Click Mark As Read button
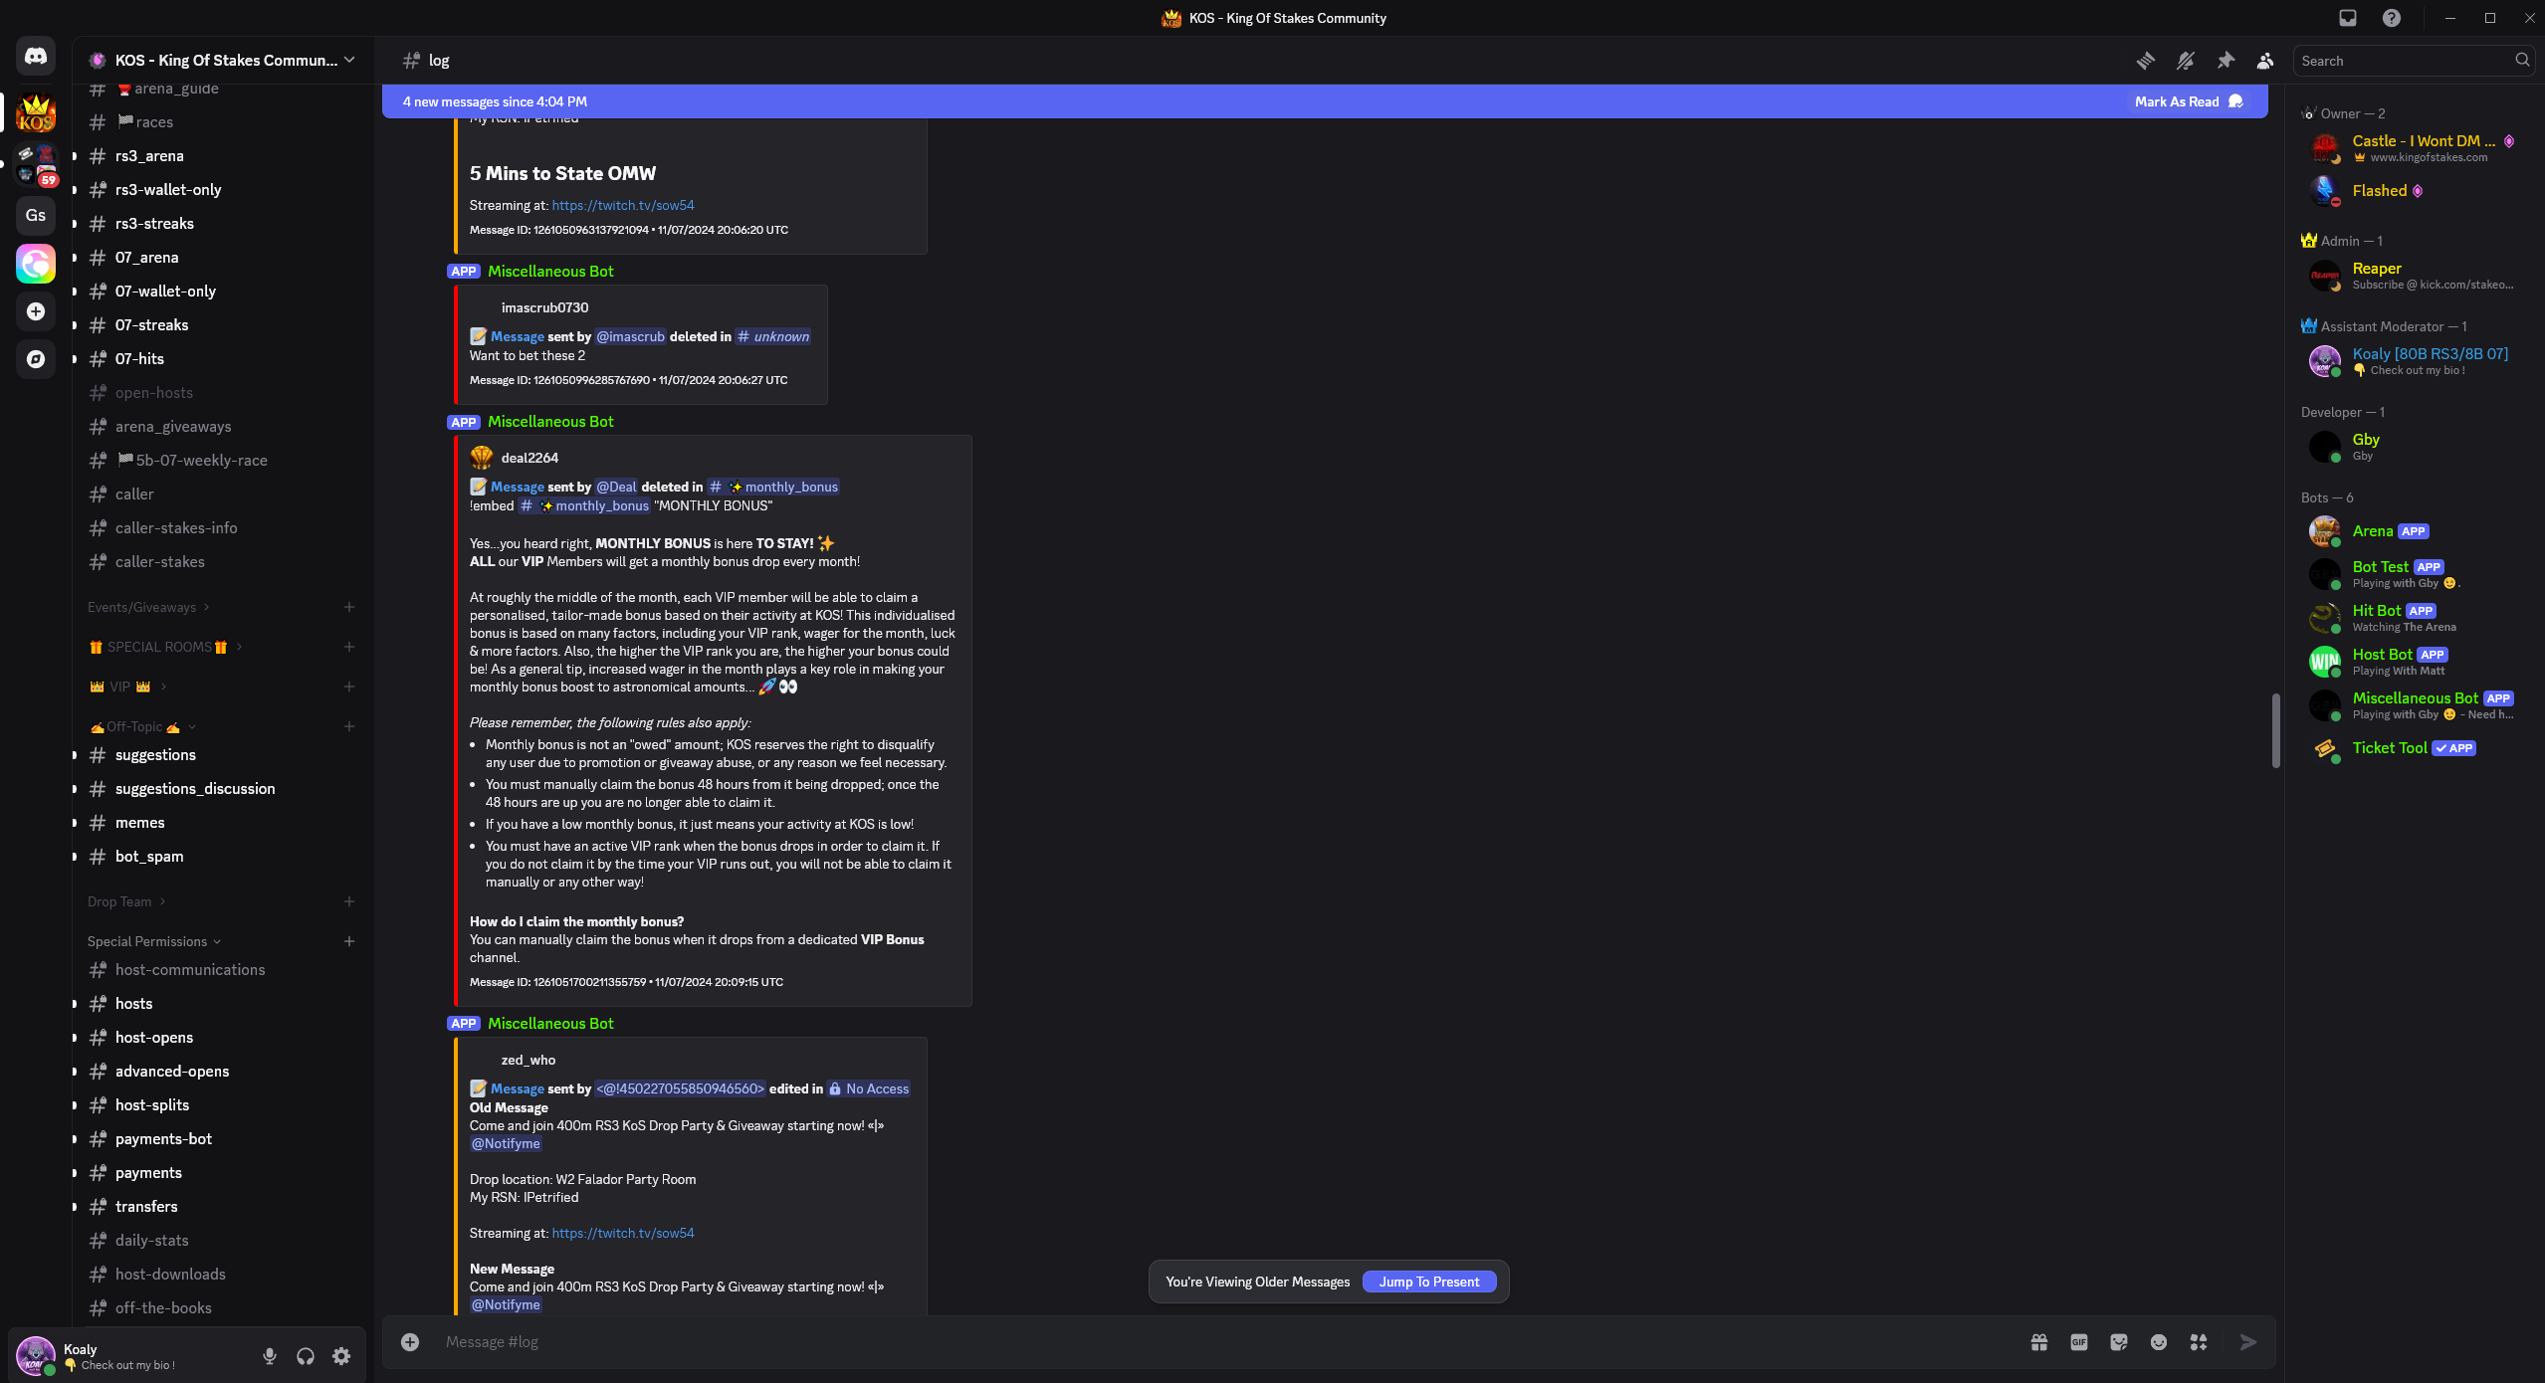The width and height of the screenshot is (2545, 1383). point(2189,101)
